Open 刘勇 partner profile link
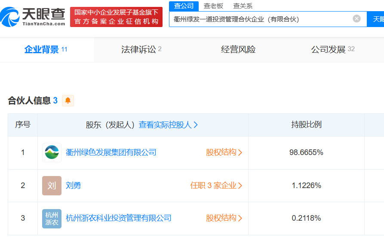 [73, 185]
